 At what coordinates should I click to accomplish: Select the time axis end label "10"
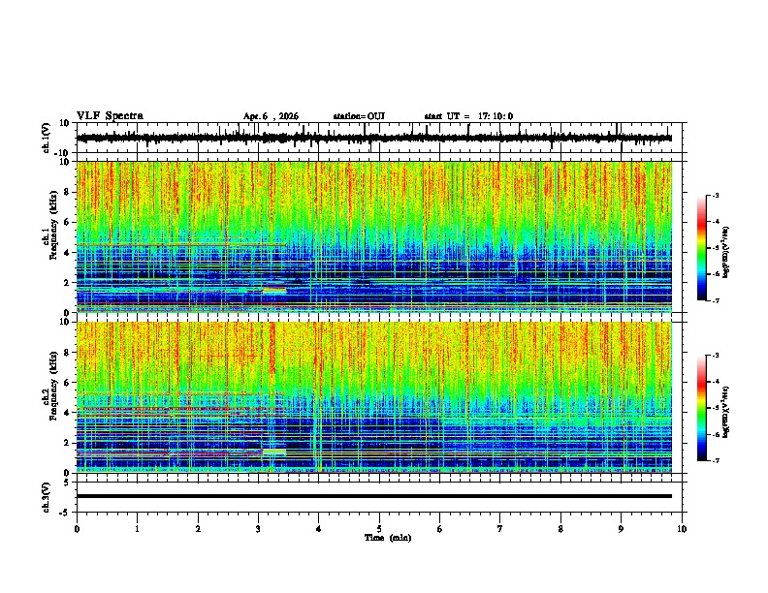click(x=682, y=529)
